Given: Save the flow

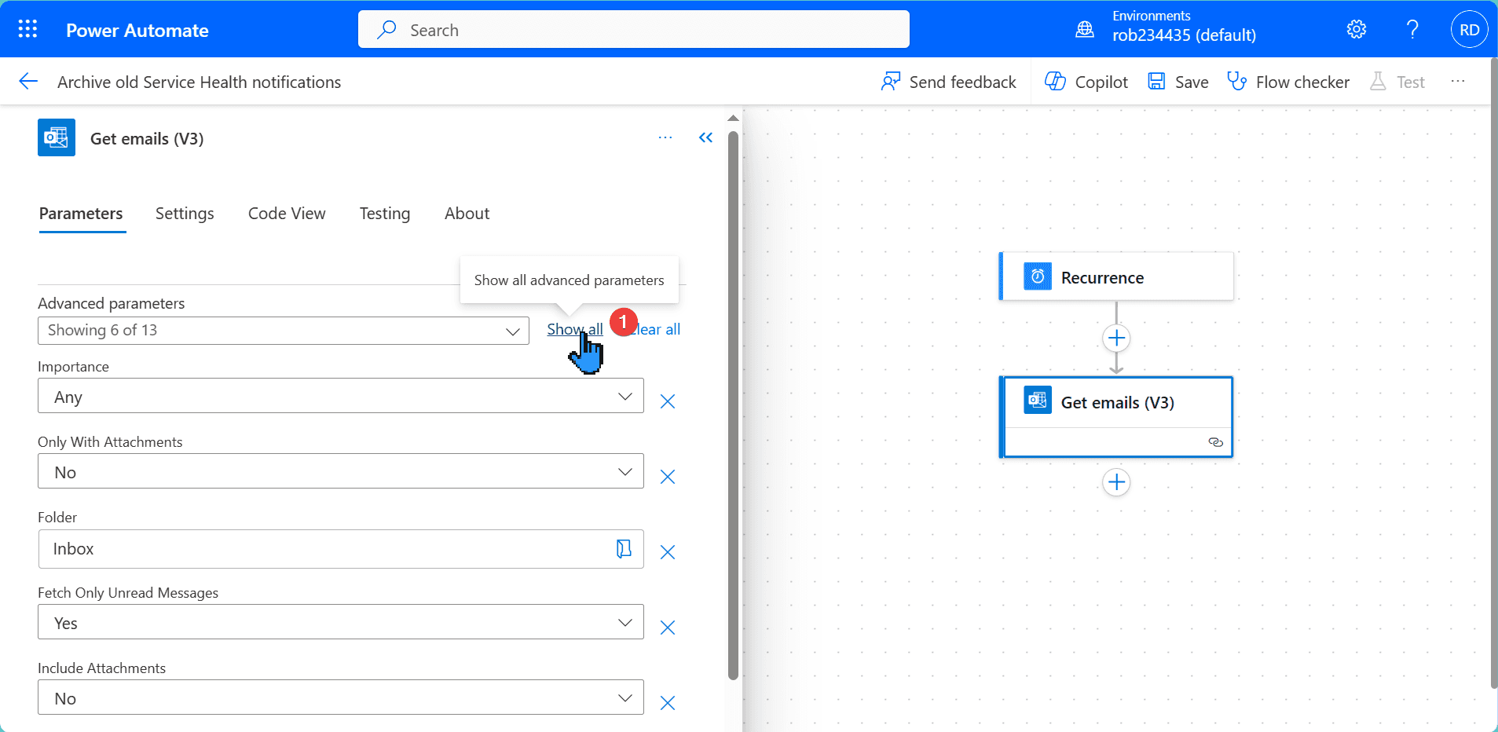Looking at the screenshot, I should [1178, 82].
